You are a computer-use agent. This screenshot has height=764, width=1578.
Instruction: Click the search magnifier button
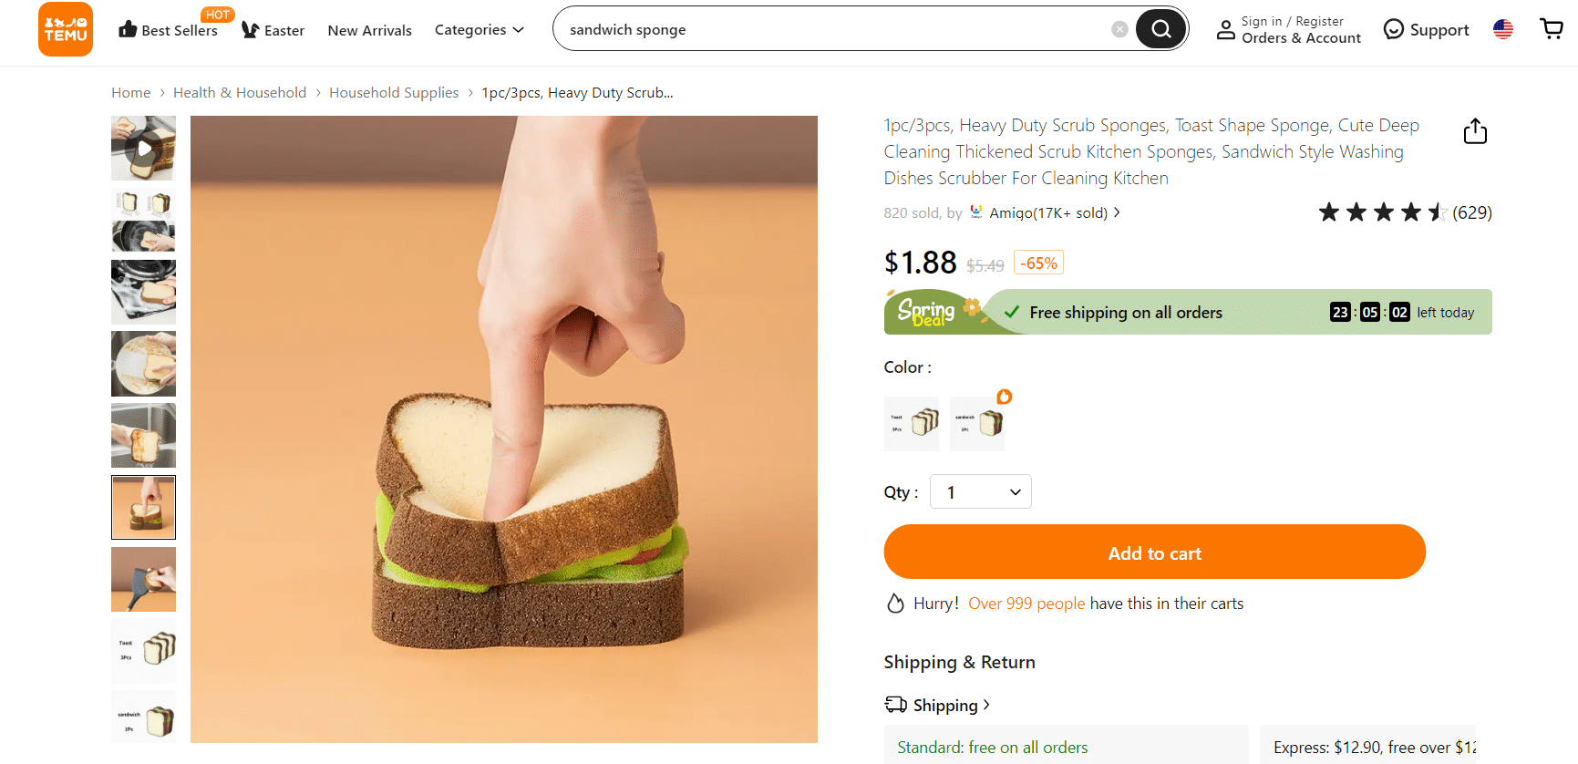tap(1160, 29)
